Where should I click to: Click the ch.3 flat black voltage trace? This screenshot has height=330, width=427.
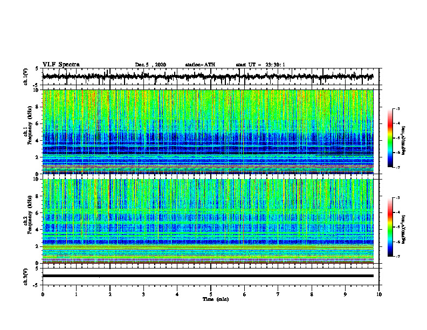208,276
